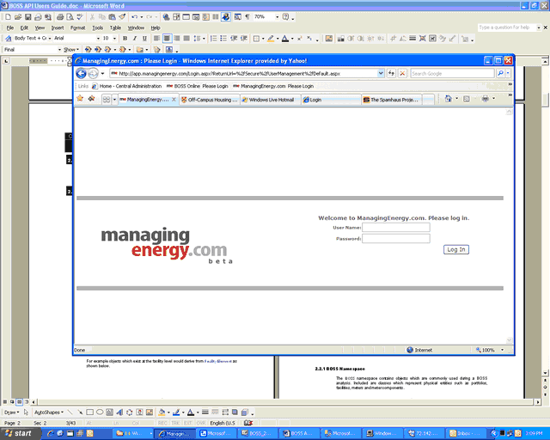The image size is (550, 440).
Task: Click the Back arrow in Internet Explorer
Action: (81, 73)
